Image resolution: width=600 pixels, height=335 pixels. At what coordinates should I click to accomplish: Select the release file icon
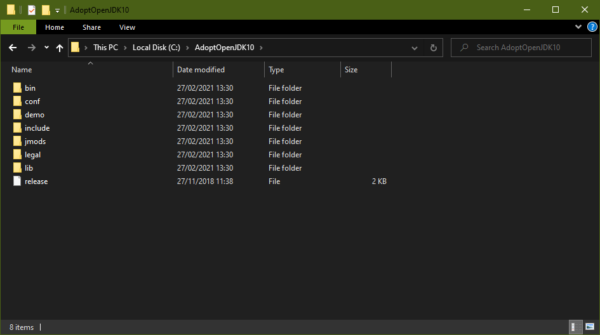(x=17, y=181)
